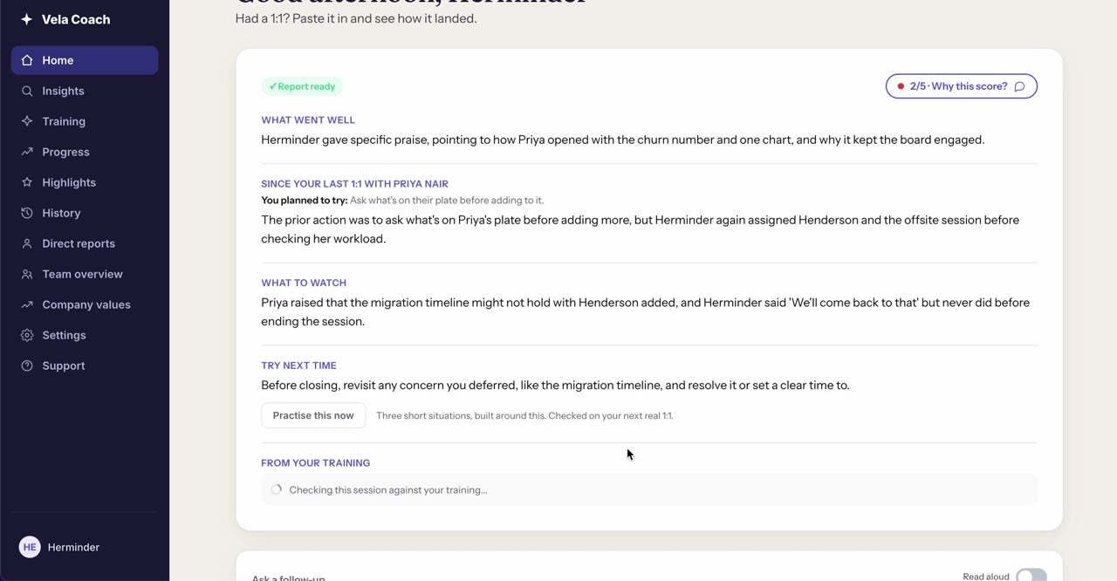
Task: Click the HE user avatar
Action: [x=30, y=547]
